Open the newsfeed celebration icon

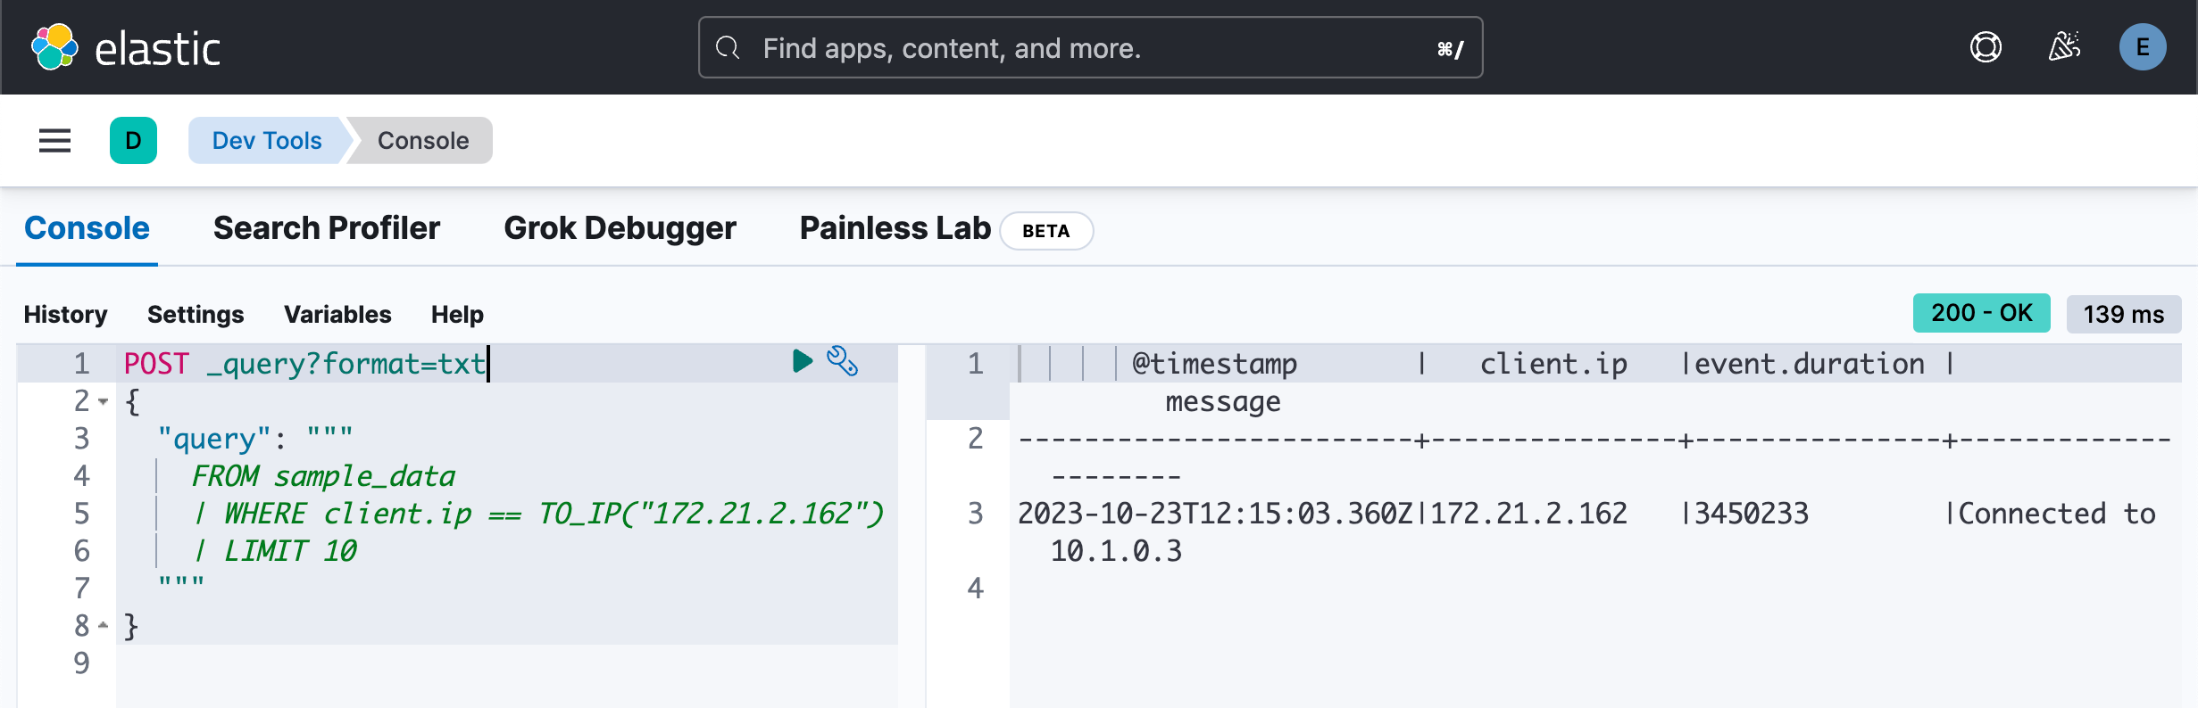pyautogui.click(x=2064, y=47)
